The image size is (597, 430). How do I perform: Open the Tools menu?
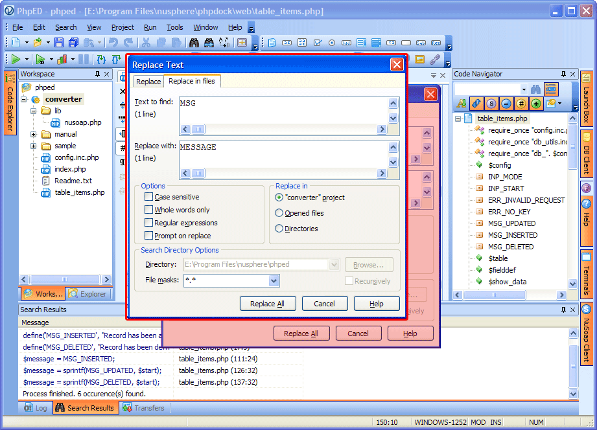click(175, 27)
